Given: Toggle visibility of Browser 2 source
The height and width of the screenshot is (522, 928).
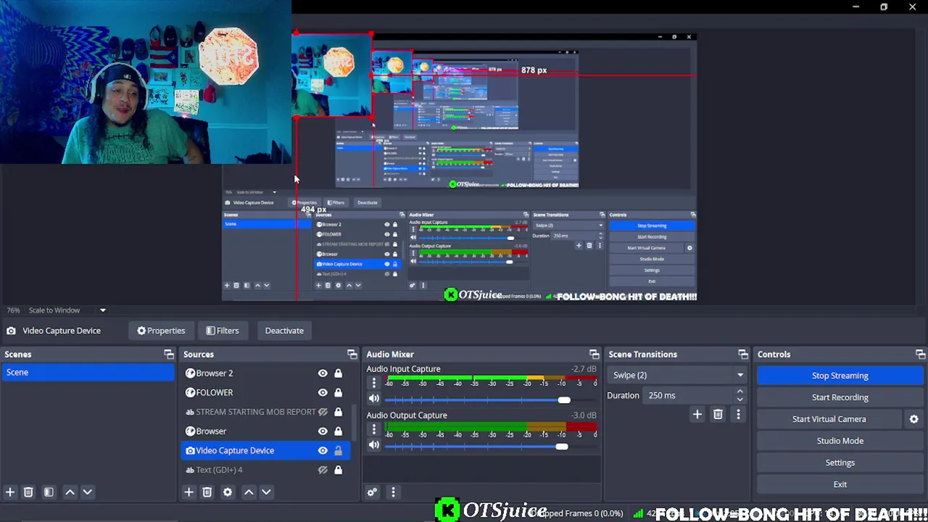Looking at the screenshot, I should [323, 373].
